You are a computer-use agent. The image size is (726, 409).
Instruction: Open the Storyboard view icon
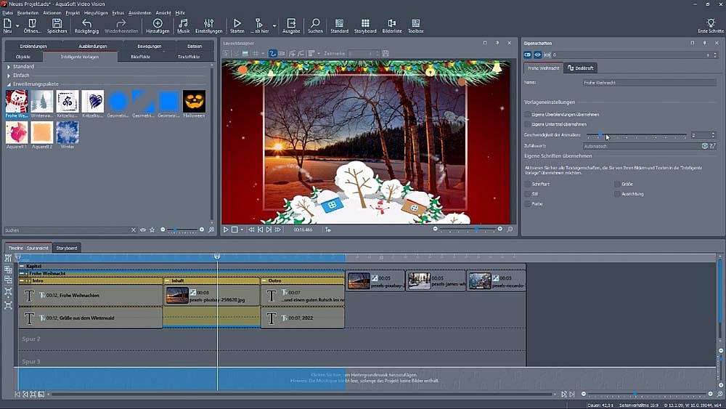(x=365, y=23)
